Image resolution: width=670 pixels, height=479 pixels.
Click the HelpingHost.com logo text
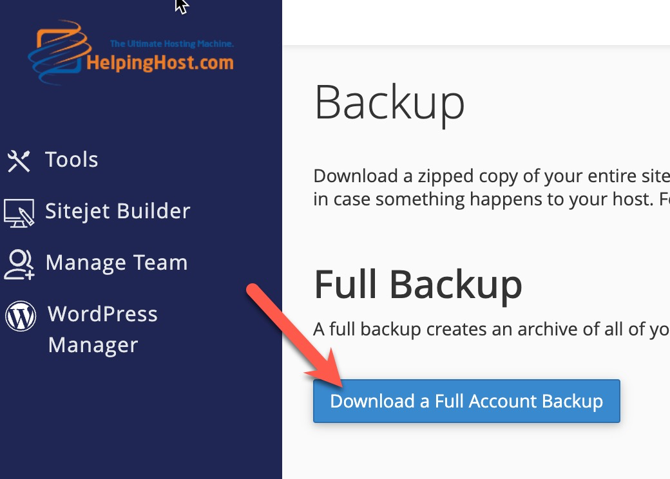160,62
